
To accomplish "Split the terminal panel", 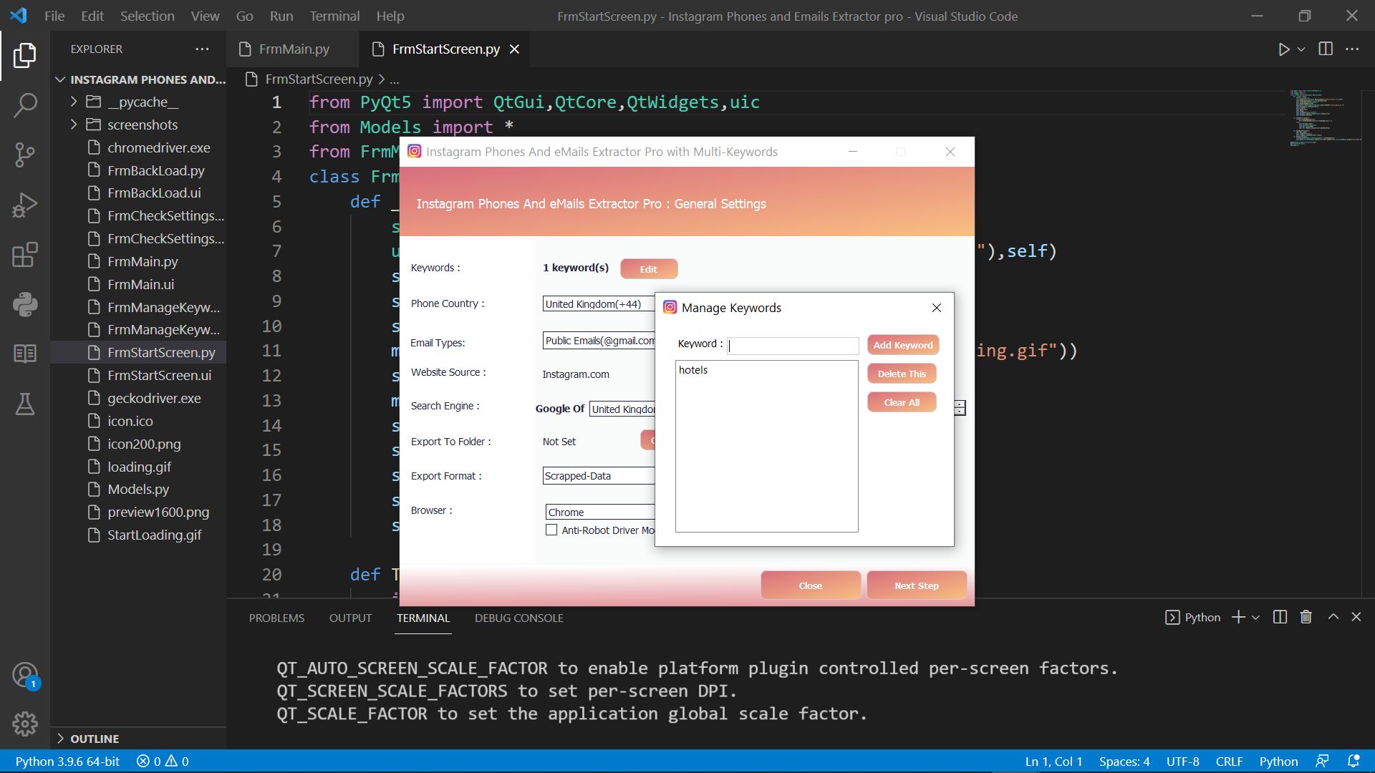I will (x=1280, y=617).
